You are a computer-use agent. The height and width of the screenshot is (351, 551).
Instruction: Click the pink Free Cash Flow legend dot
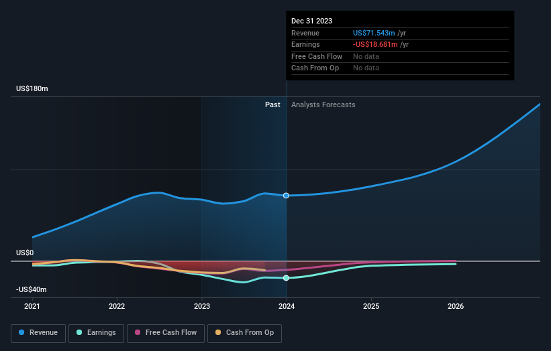[138, 332]
